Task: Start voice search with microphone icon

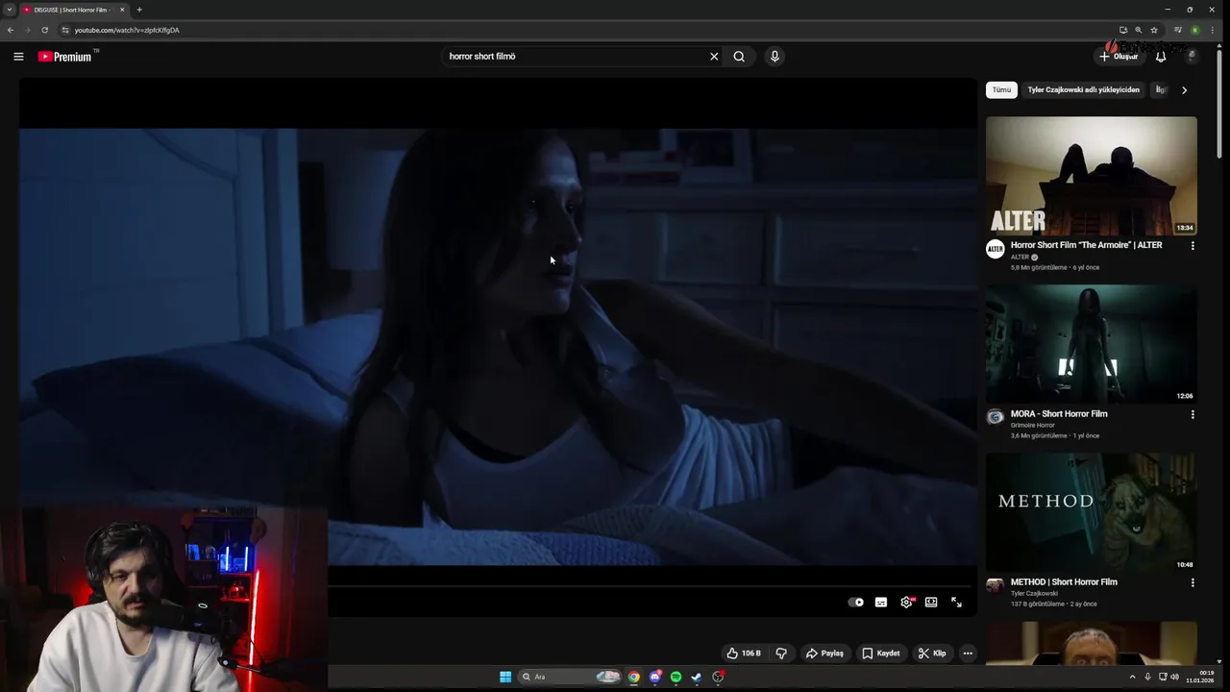Action: tap(775, 57)
